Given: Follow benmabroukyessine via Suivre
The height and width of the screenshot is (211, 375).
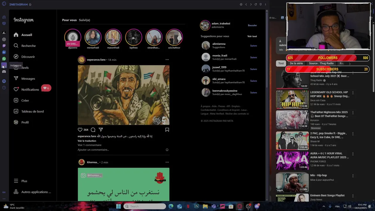Looking at the screenshot, I should [253, 93].
